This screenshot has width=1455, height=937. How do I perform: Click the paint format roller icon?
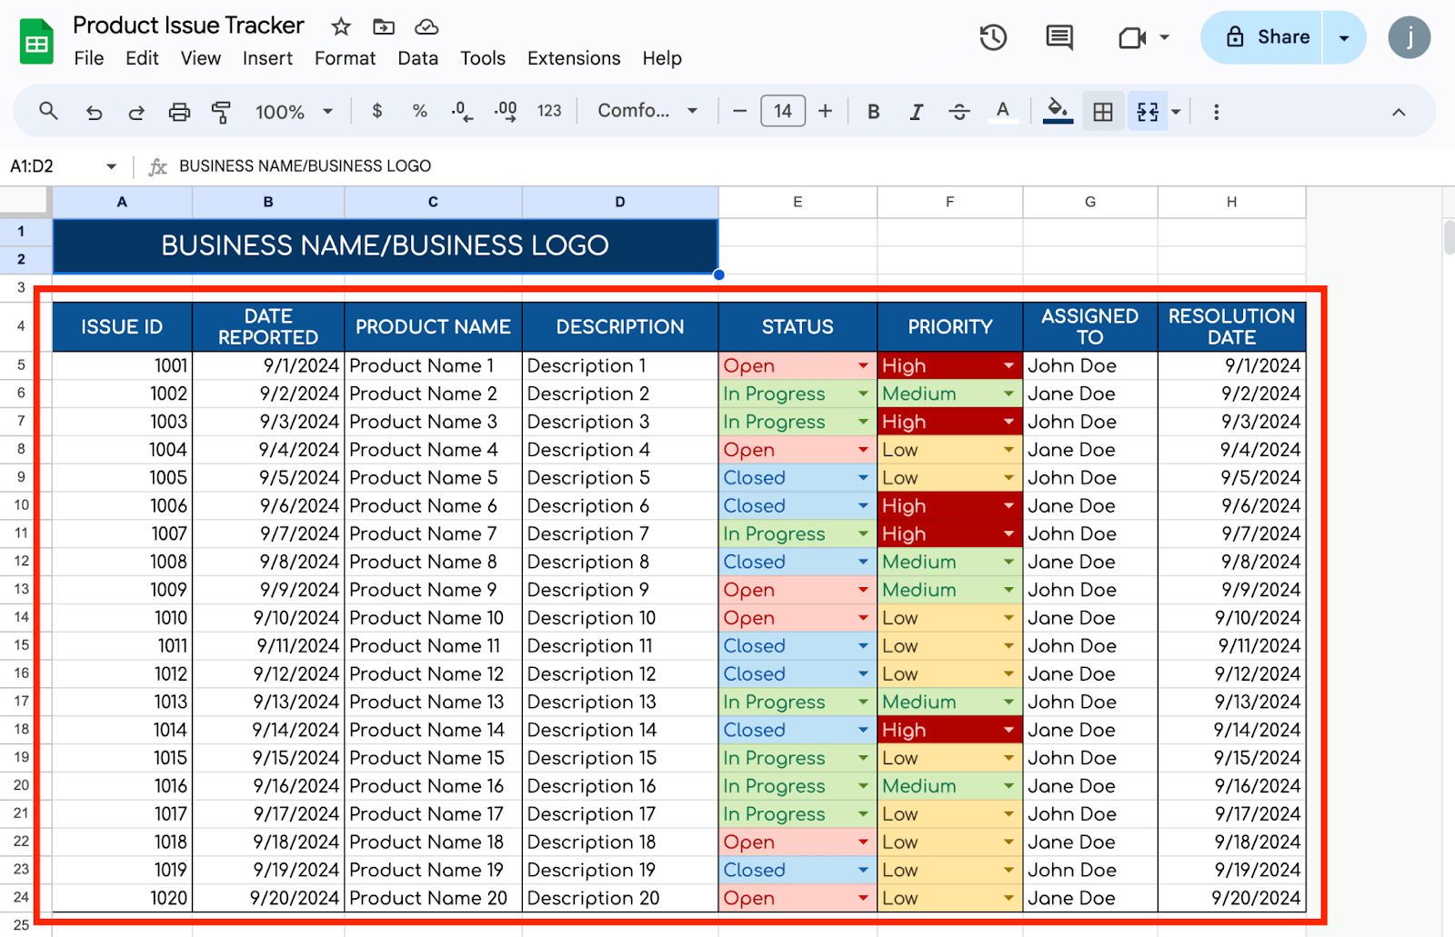221,112
